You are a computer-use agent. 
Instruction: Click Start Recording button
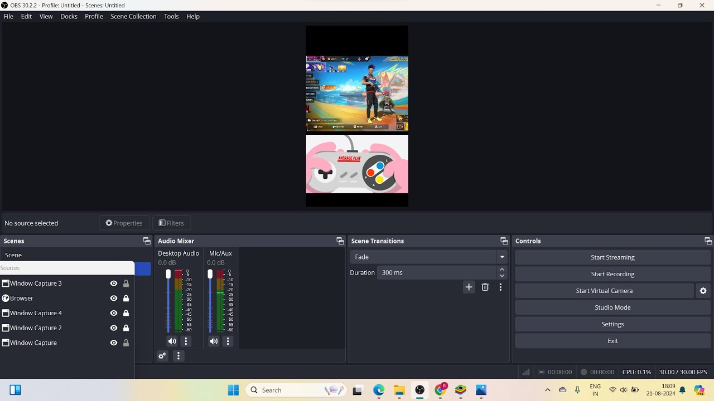[x=612, y=274]
